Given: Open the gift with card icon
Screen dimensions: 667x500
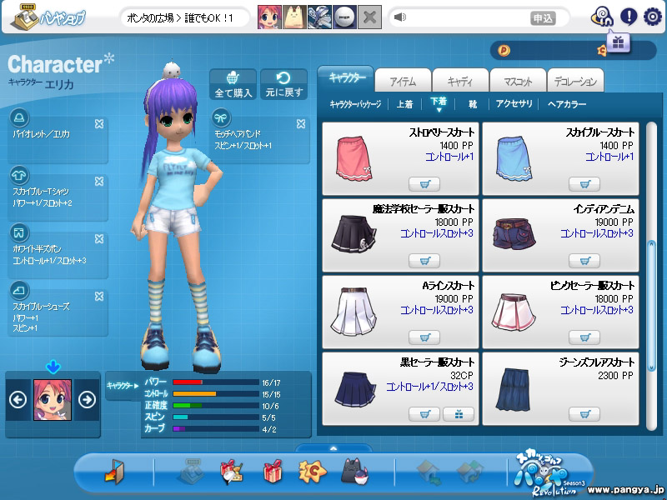Looking at the screenshot, I should point(231,472).
